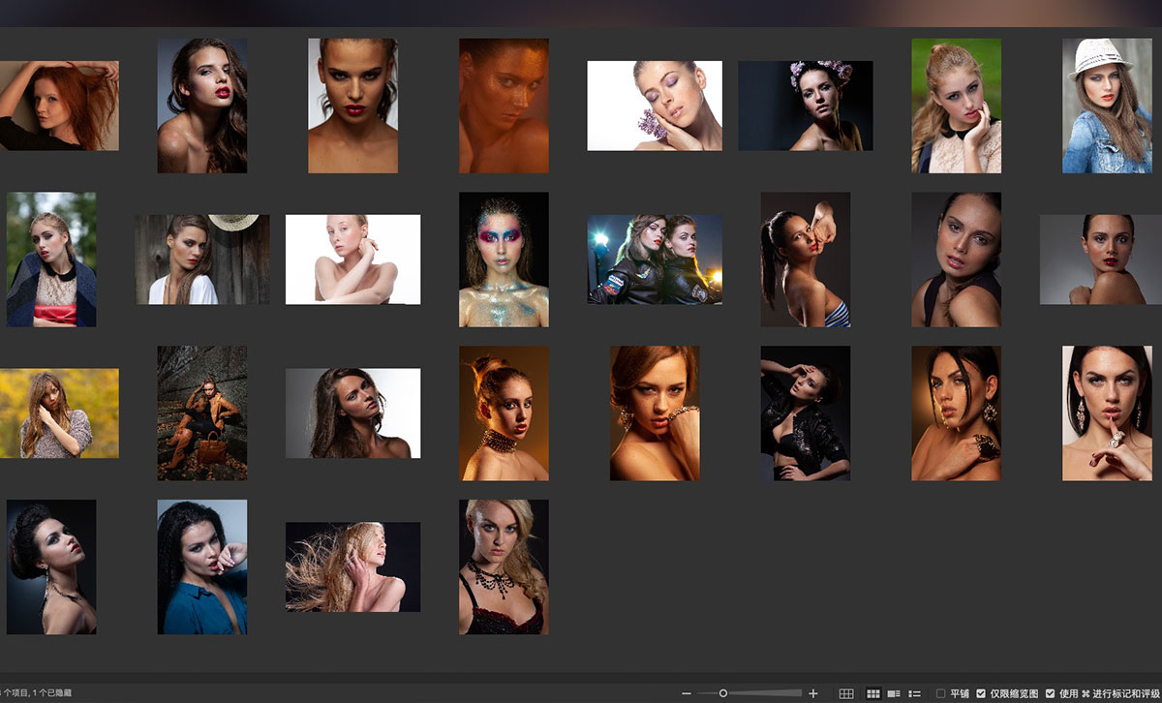
Task: Click the thumbnail size slider handle
Action: tap(722, 693)
